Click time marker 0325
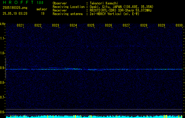Screen dimensions: 185x118 click(91, 25)
